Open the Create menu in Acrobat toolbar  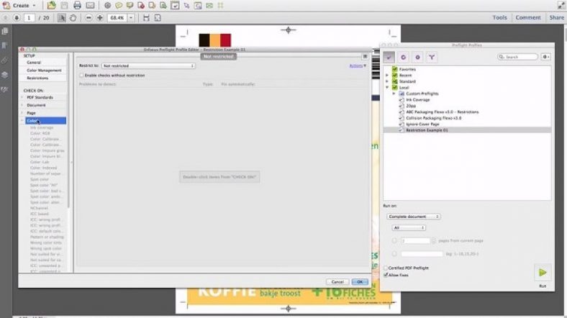tap(19, 6)
